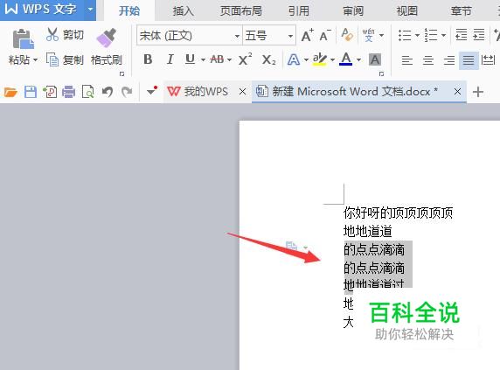Open phonetic guide dropdown arrow
The height and width of the screenshot is (370, 500).
(382, 35)
